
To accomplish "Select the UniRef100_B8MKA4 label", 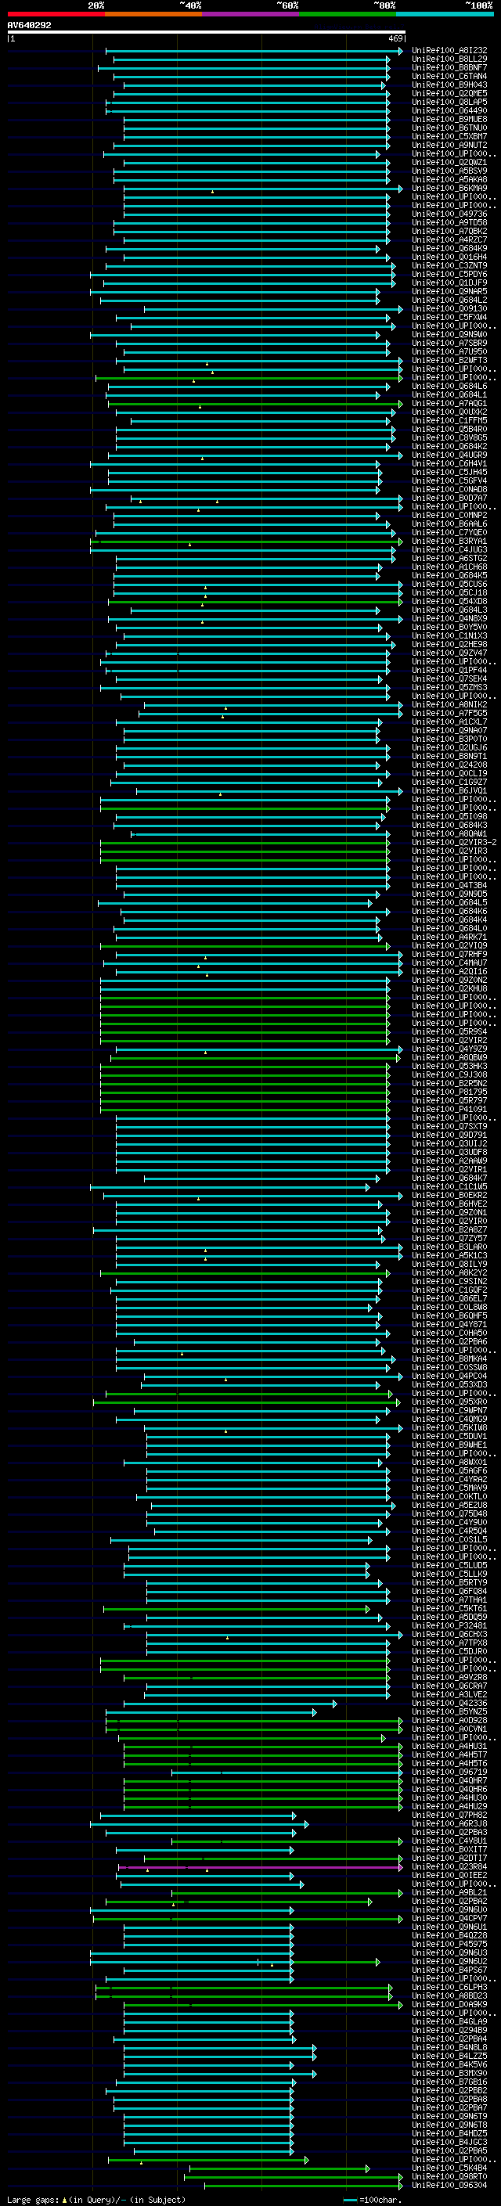I will [449, 1359].
